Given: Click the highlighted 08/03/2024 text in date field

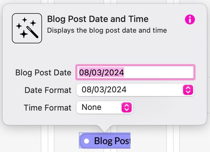Looking at the screenshot, I should click(101, 73).
